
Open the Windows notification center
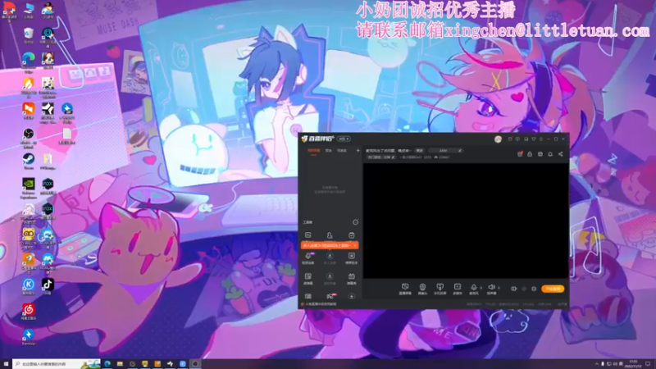tap(648, 364)
